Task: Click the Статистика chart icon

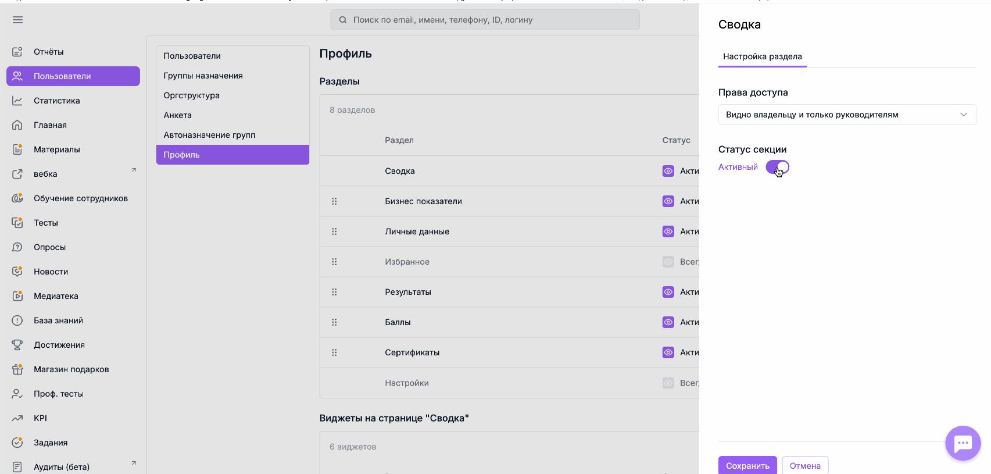Action: [x=17, y=101]
